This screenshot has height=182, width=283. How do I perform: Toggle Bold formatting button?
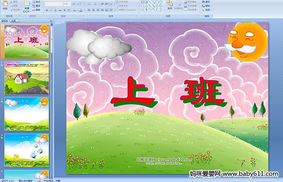point(47,10)
